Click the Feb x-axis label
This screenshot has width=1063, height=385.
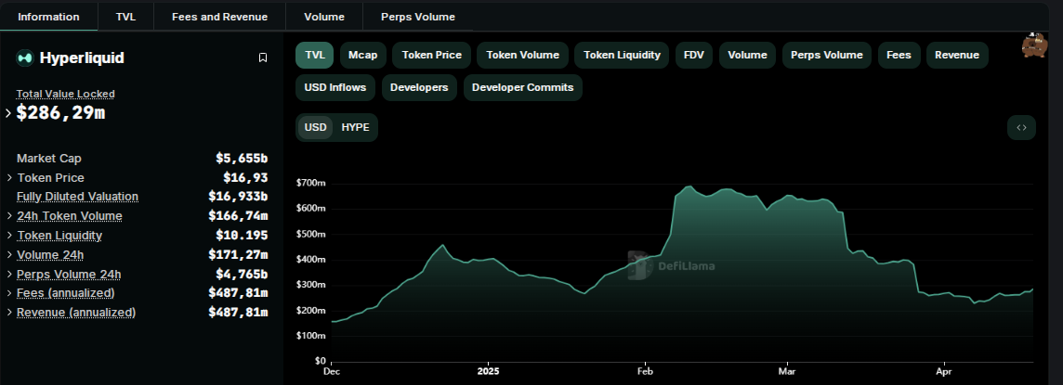pyautogui.click(x=645, y=371)
